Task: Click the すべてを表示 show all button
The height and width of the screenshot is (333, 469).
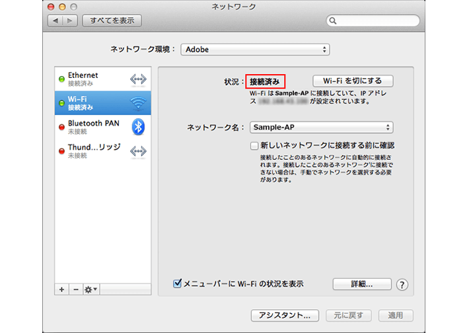Action: click(x=112, y=21)
